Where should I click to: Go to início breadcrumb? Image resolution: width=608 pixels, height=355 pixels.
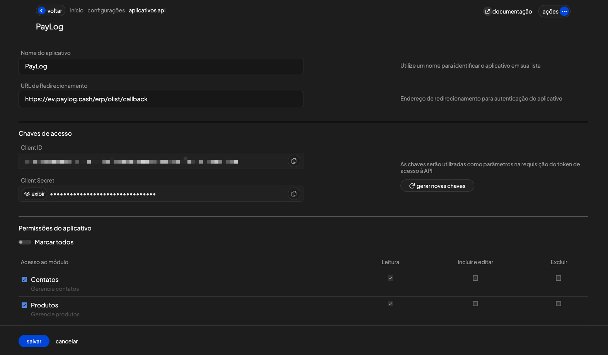77,10
